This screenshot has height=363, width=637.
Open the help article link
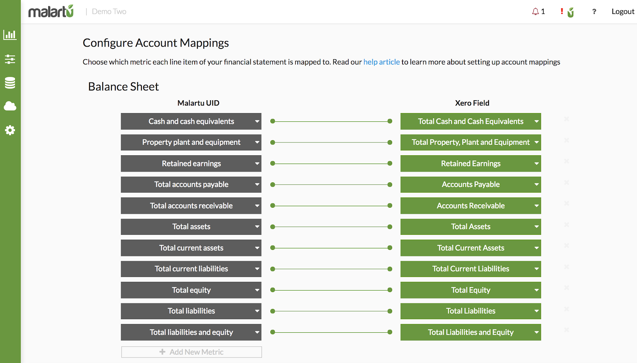pos(381,62)
